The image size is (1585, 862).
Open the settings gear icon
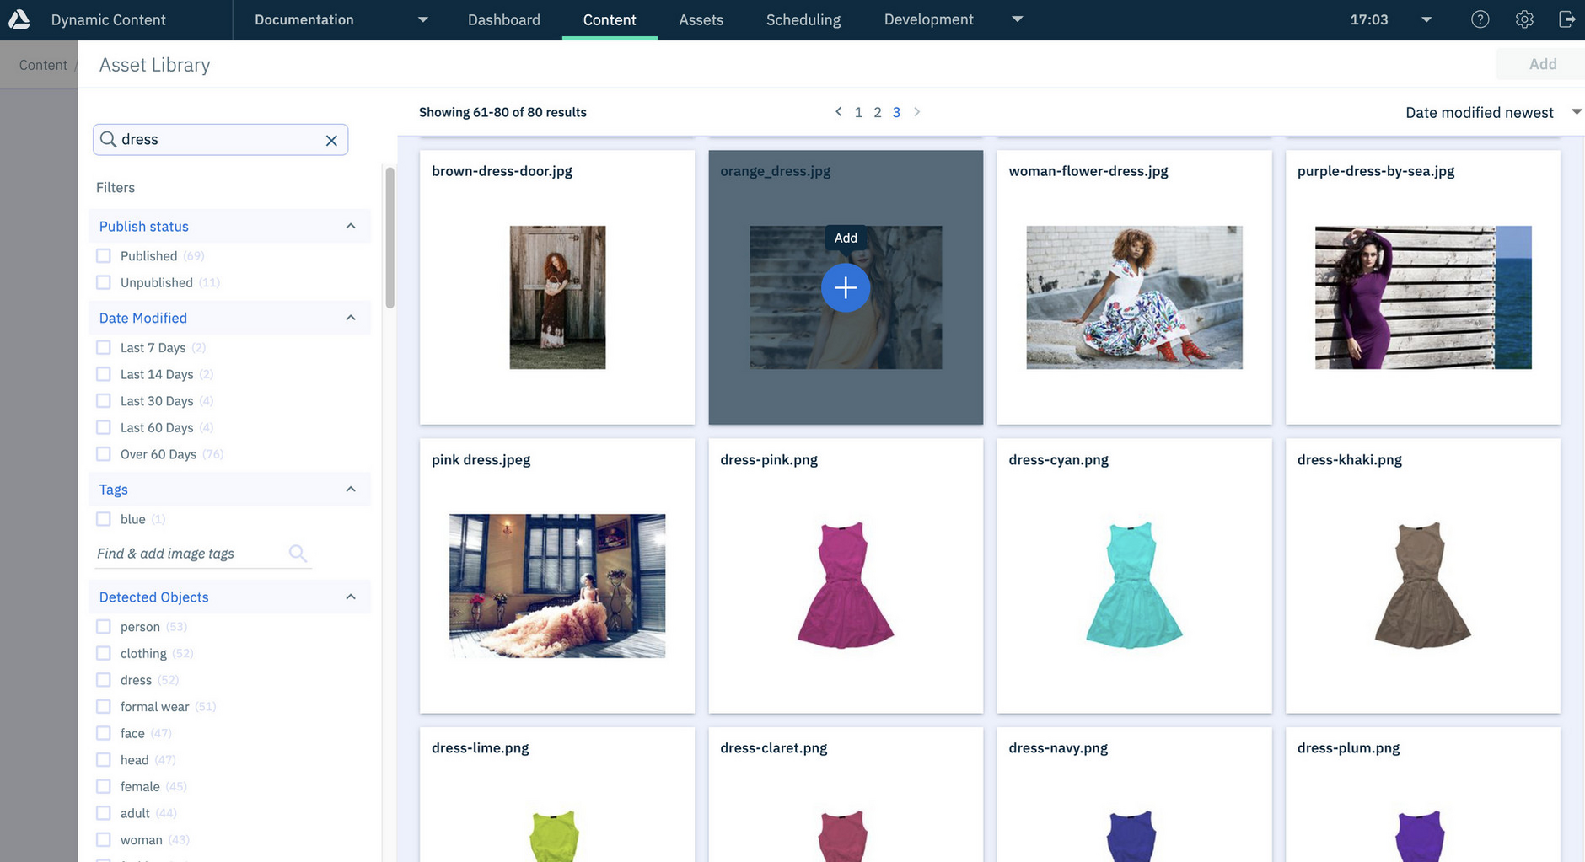coord(1523,19)
